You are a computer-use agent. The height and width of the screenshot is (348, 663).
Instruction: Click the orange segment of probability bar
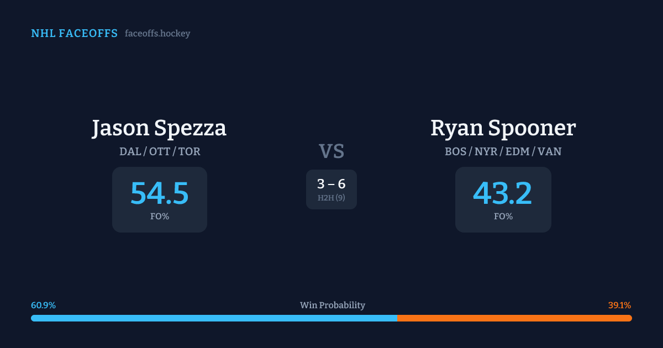[x=514, y=318]
